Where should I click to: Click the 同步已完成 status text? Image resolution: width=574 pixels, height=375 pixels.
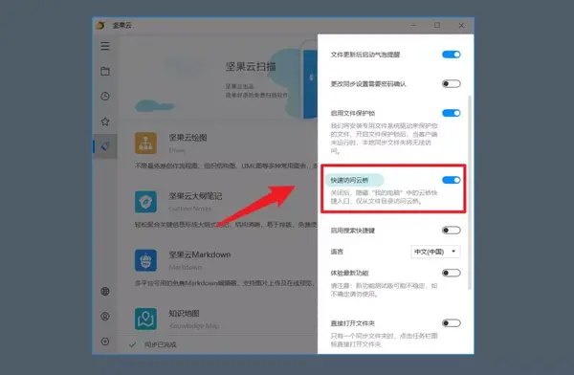point(161,344)
